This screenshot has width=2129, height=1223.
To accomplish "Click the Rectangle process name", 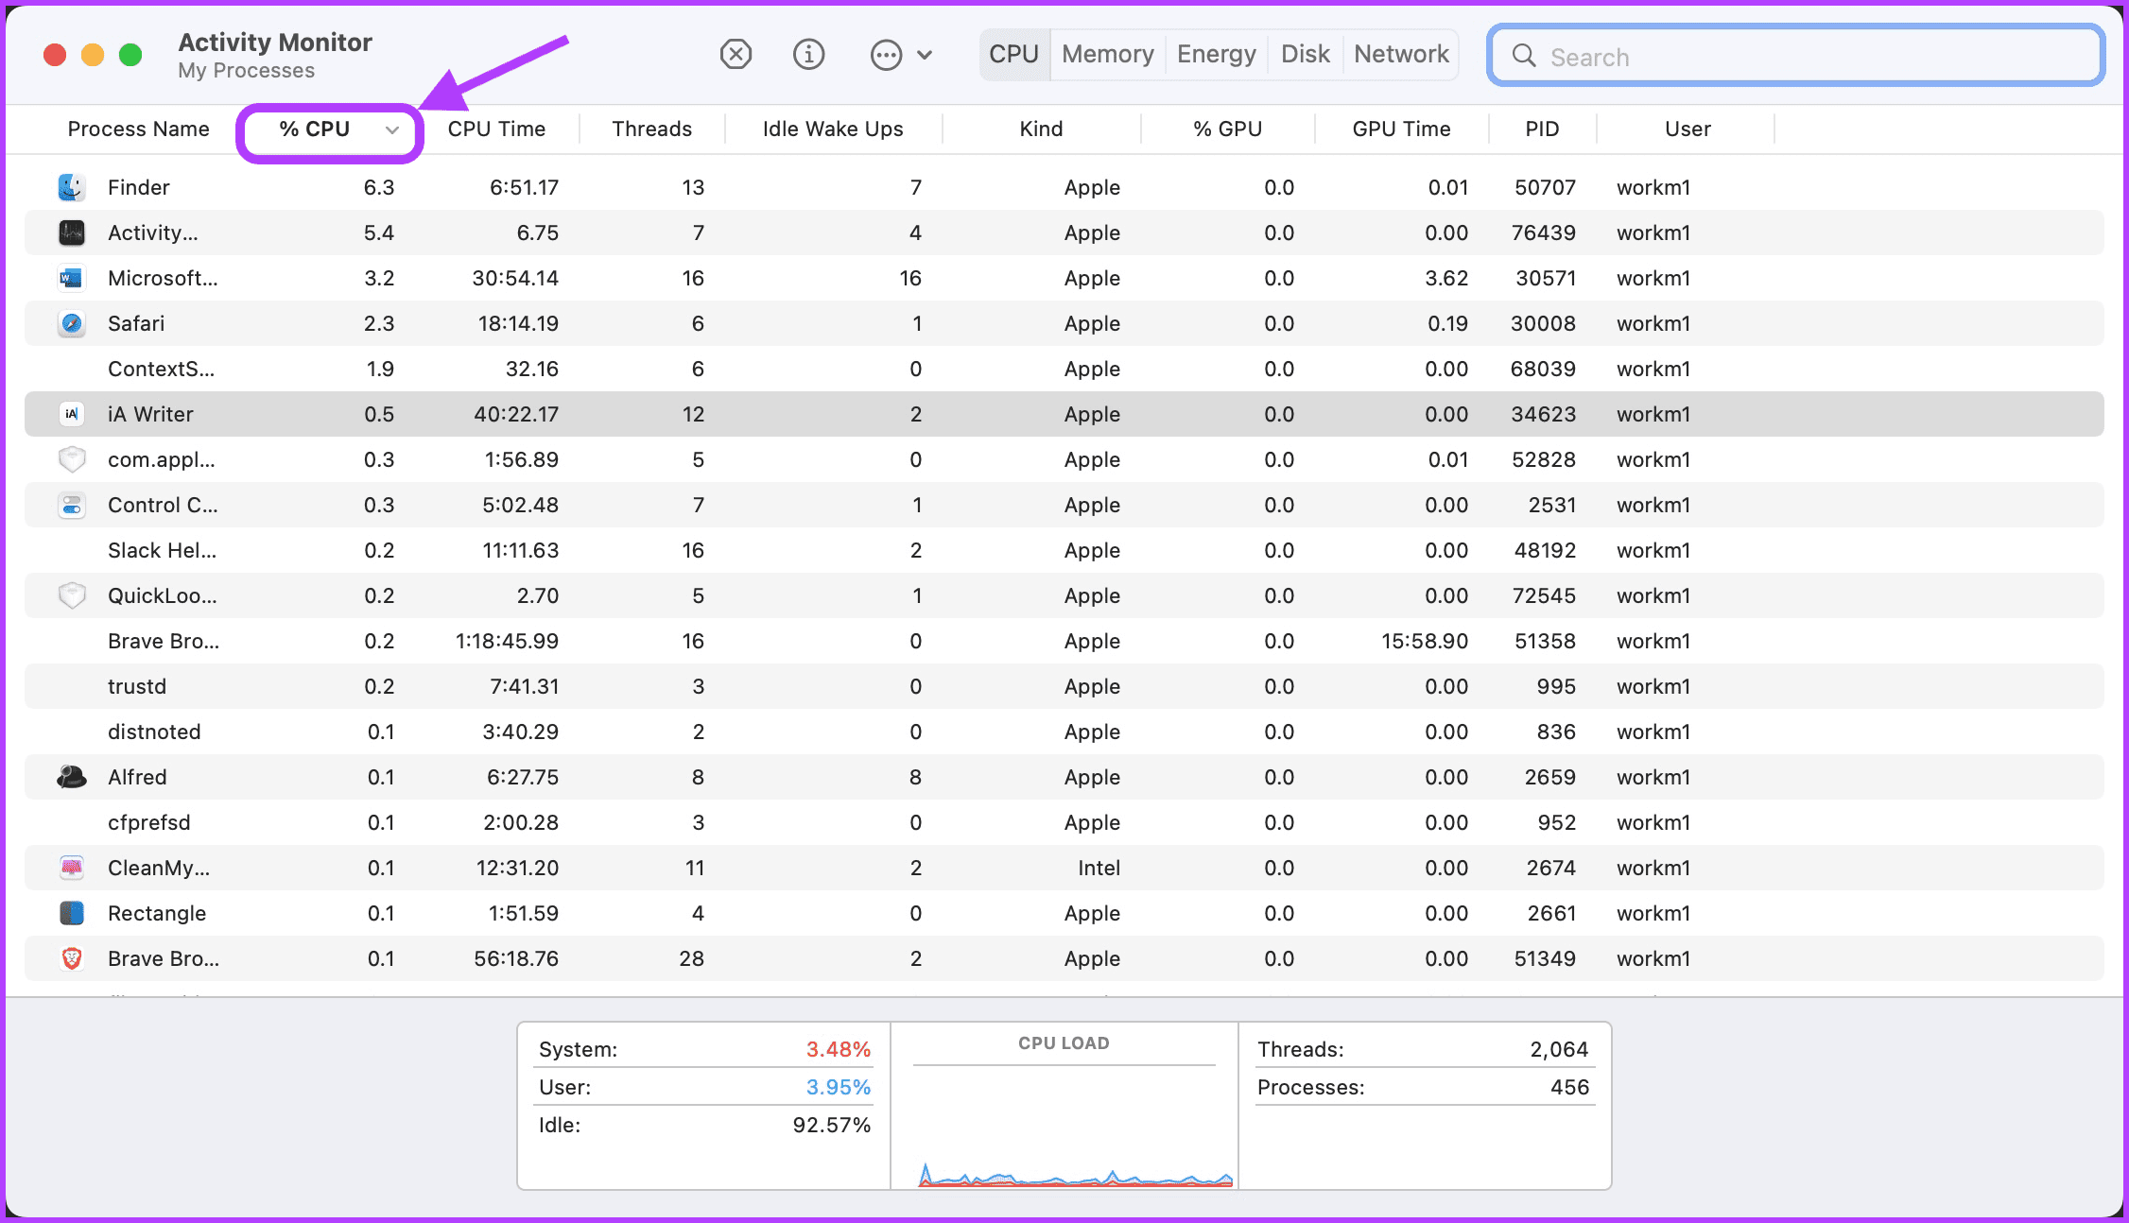I will [157, 913].
